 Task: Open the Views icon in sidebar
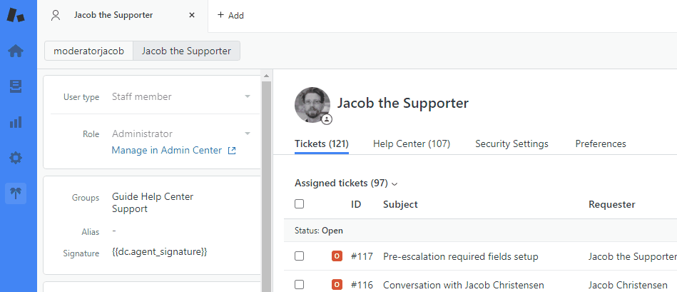(x=15, y=86)
